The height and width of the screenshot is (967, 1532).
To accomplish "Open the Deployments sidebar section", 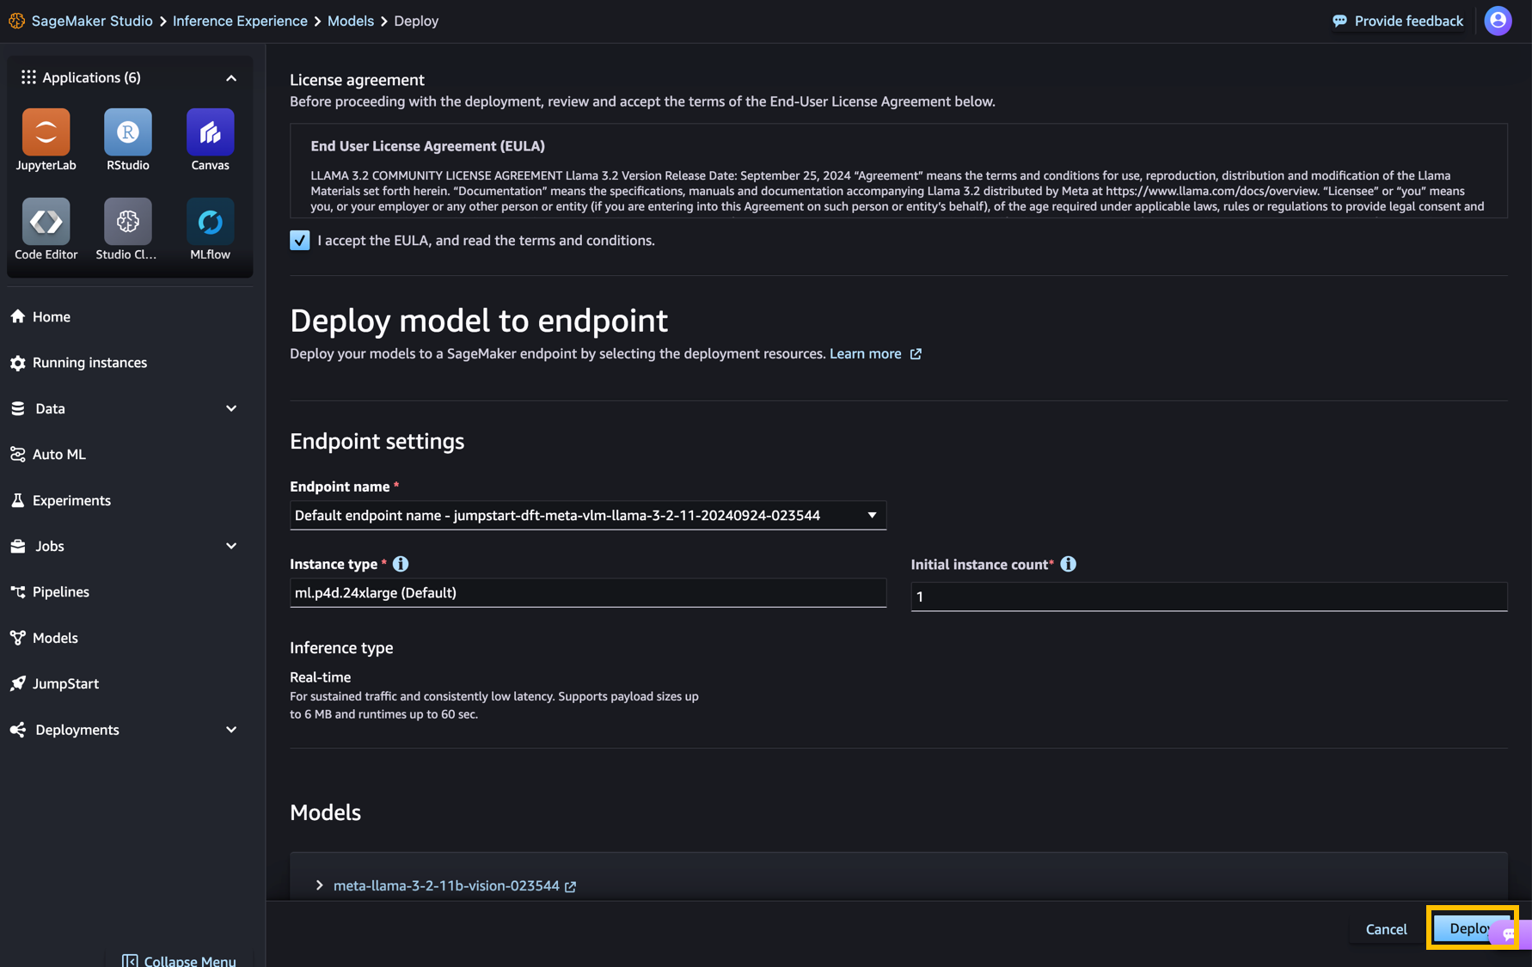I will 77,730.
